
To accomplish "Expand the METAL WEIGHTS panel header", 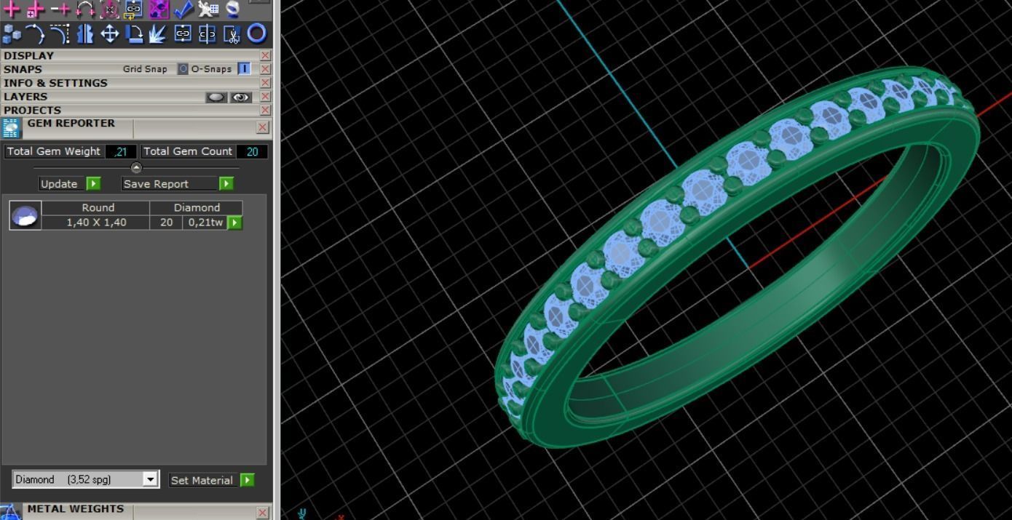I will (76, 509).
